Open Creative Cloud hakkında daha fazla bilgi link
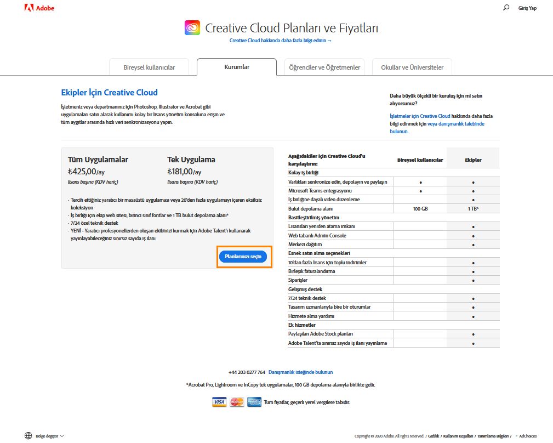This screenshot has width=553, height=443. coord(281,41)
